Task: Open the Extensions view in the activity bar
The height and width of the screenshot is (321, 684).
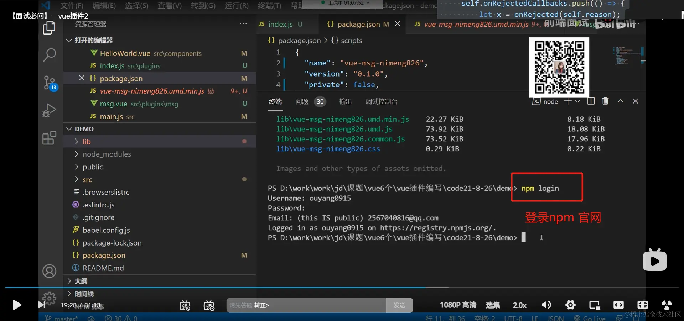Action: click(x=49, y=138)
